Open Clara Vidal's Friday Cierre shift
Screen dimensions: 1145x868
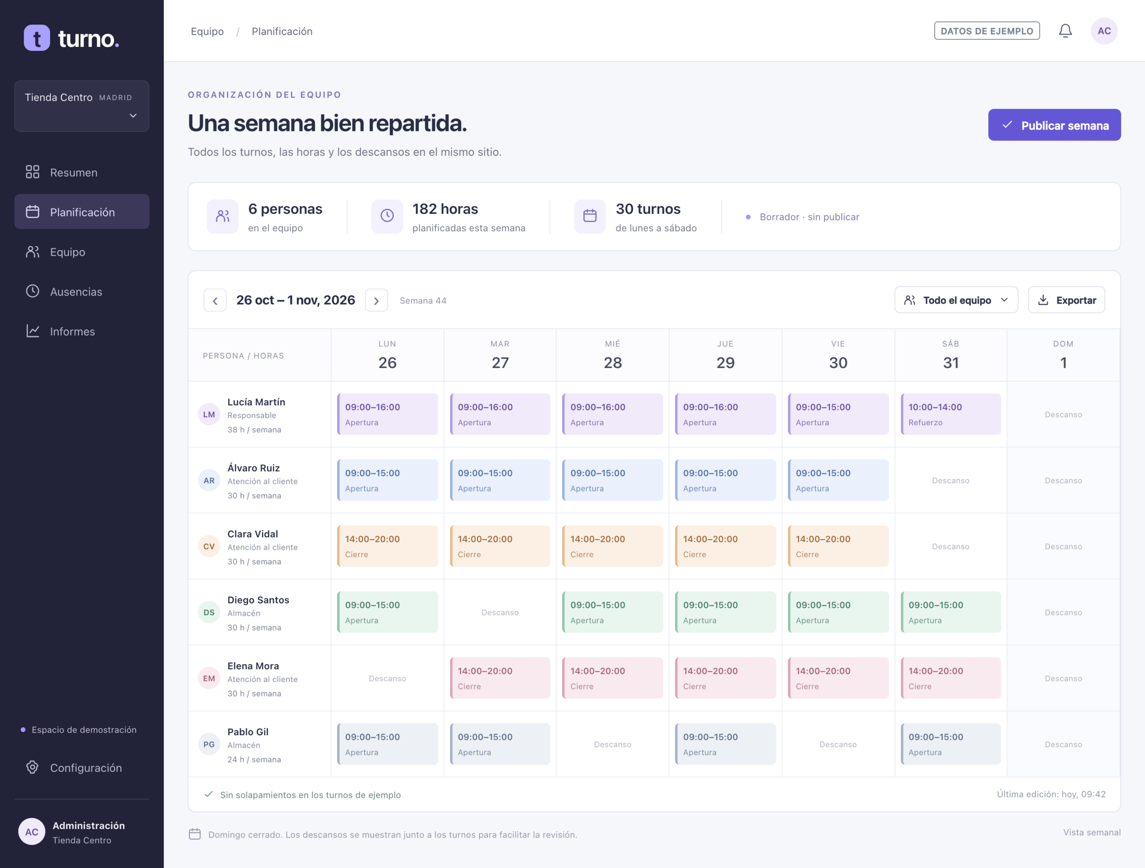(838, 546)
